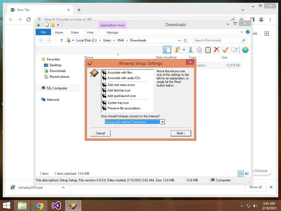Open recent locations dropdown arrow
This screenshot has width=281, height=211.
(56, 40)
